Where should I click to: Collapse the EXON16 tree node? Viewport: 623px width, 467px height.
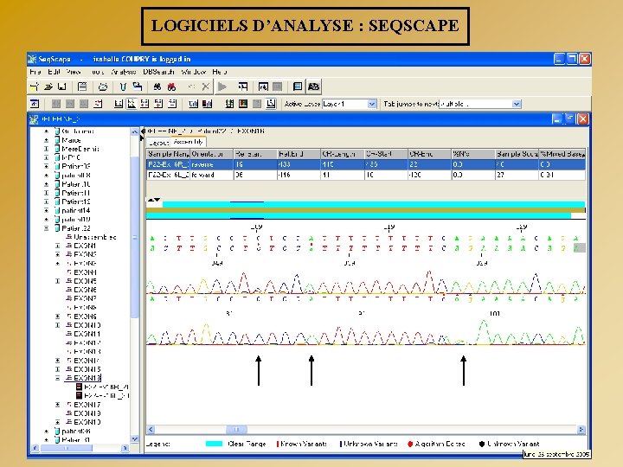click(x=58, y=378)
